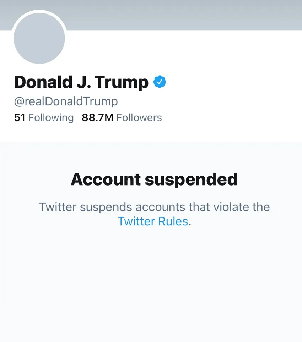Image resolution: width=302 pixels, height=342 pixels.
Task: Open the gray profile avatar placeholder
Action: 39,38
